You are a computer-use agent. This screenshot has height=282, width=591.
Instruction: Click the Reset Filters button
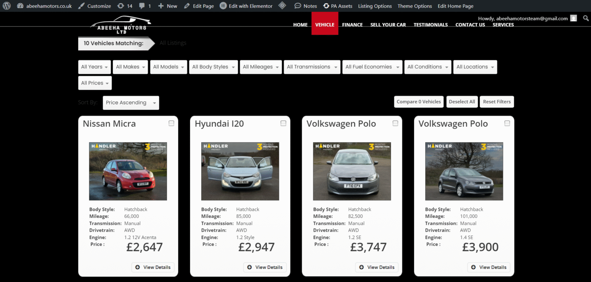tap(497, 102)
